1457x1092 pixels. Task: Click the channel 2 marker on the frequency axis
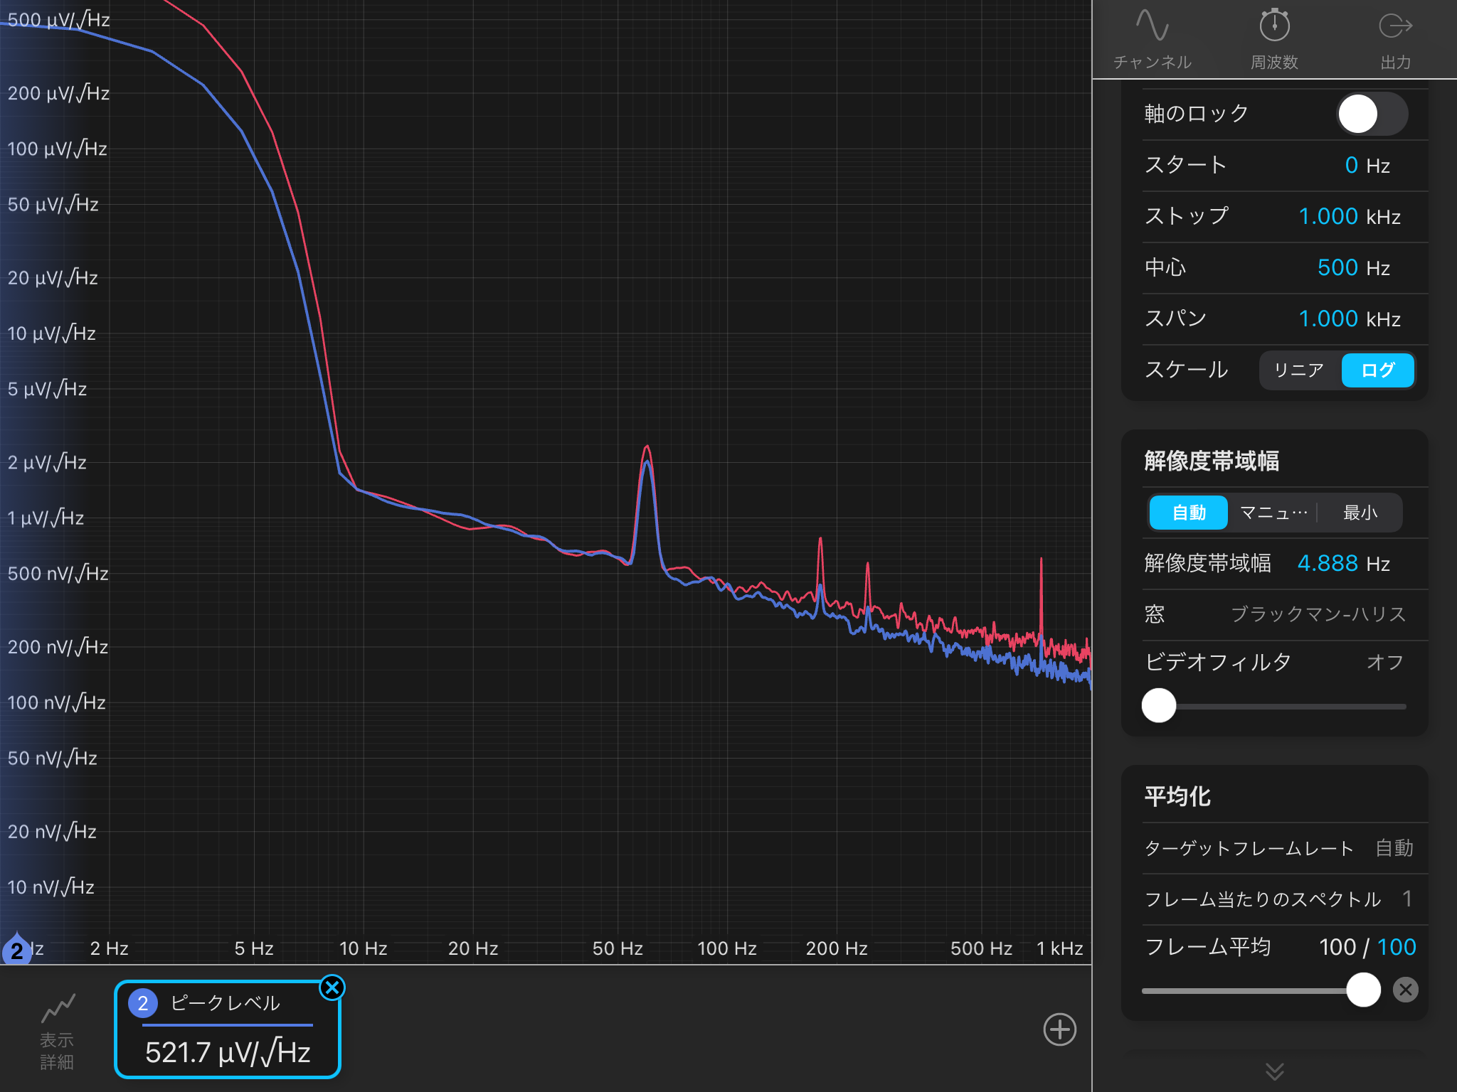click(x=17, y=950)
